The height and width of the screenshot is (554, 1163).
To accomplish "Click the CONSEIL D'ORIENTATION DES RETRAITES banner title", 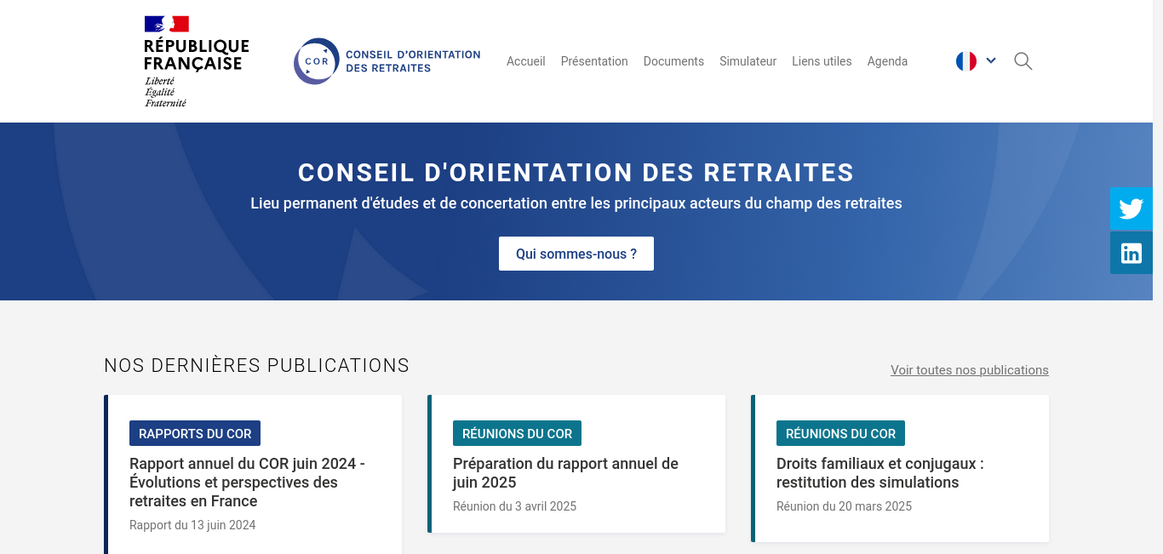I will click(576, 173).
